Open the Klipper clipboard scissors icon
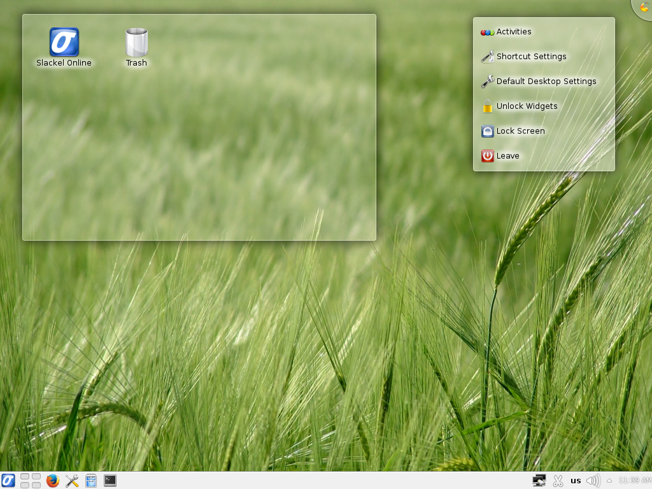 pos(558,481)
